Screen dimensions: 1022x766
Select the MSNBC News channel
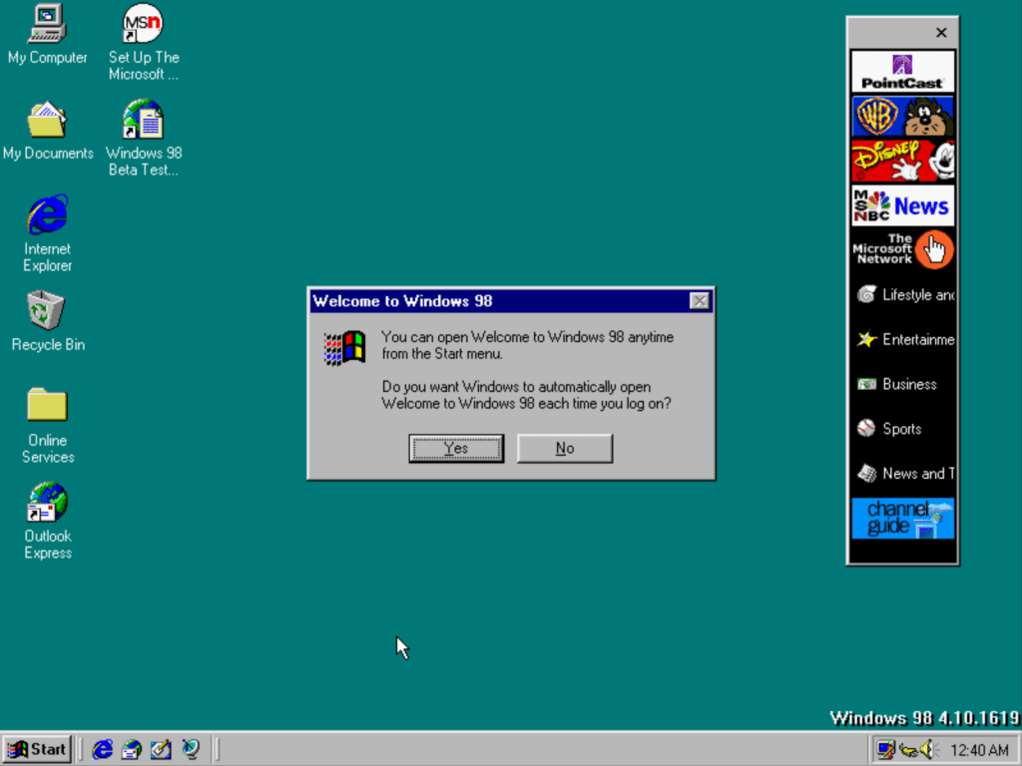coord(902,205)
